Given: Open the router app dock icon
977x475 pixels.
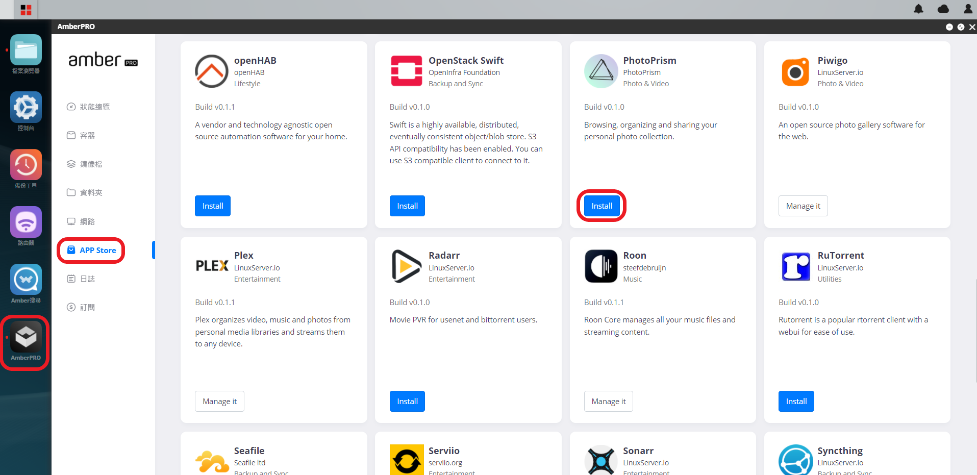Looking at the screenshot, I should tap(26, 222).
